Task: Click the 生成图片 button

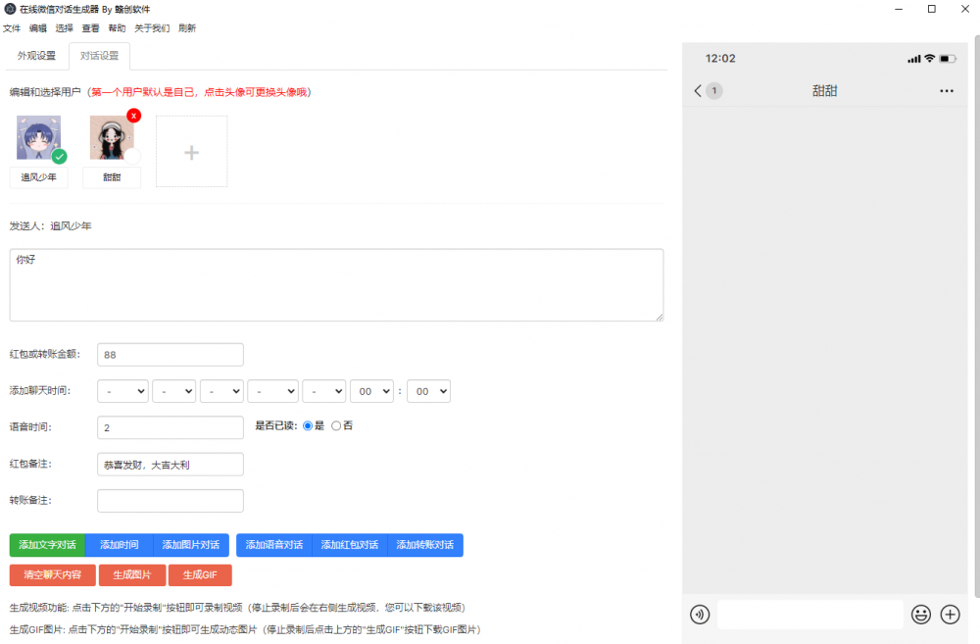Action: (x=132, y=575)
